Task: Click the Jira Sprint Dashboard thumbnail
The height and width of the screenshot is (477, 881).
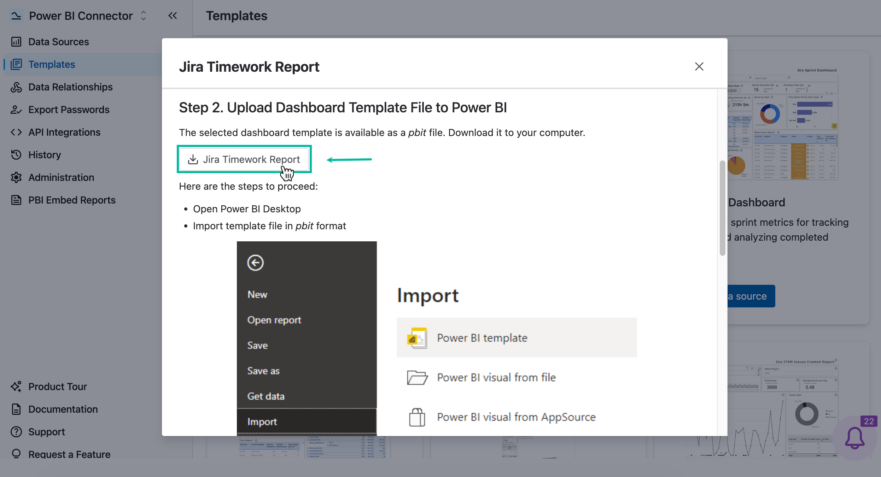Action: [x=783, y=124]
